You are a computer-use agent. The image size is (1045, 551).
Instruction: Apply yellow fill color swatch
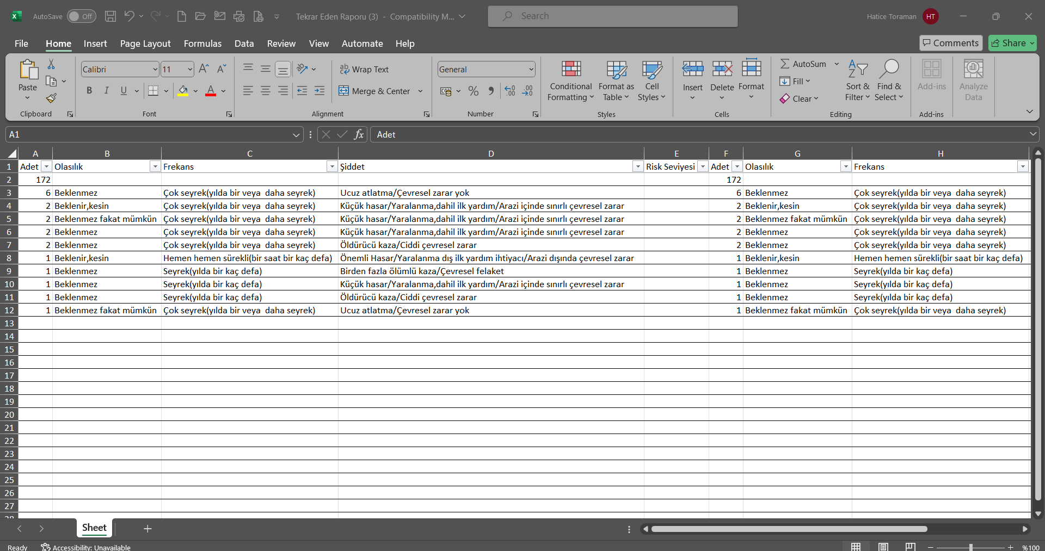point(183,91)
